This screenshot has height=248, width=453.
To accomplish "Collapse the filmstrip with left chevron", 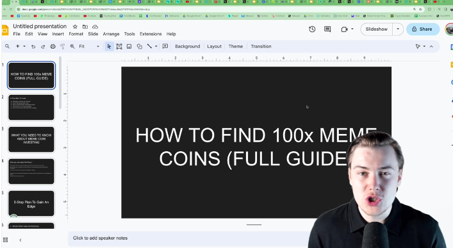I will coord(21,240).
